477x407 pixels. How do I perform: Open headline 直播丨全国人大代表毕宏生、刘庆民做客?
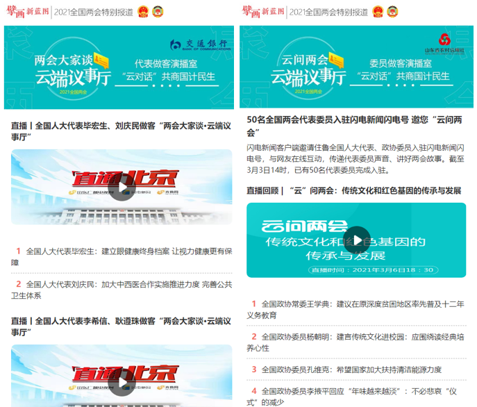click(x=121, y=131)
